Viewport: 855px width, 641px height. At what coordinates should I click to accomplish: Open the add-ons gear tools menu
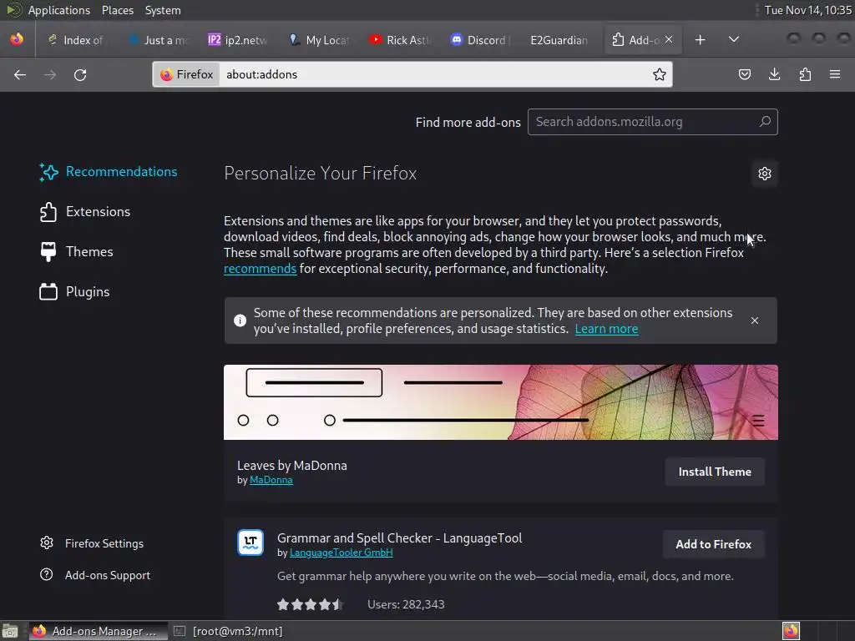[765, 174]
